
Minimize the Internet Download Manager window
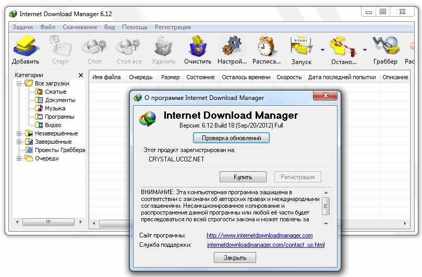tap(369, 12)
